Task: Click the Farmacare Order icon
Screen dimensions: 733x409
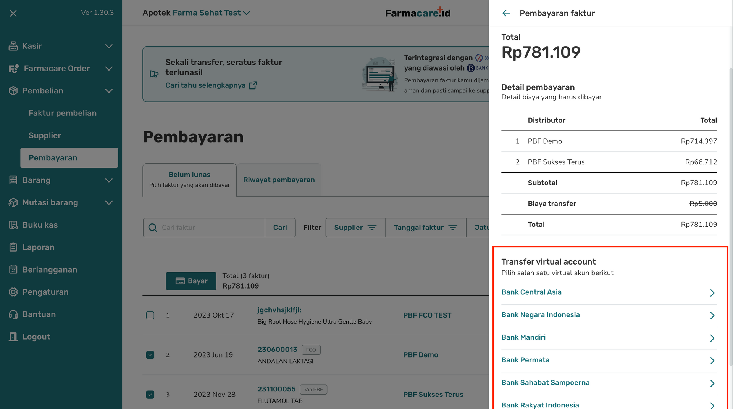Action: (14, 69)
